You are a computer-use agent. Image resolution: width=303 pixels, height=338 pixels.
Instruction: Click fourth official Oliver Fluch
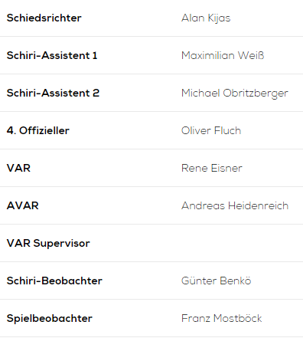point(211,130)
